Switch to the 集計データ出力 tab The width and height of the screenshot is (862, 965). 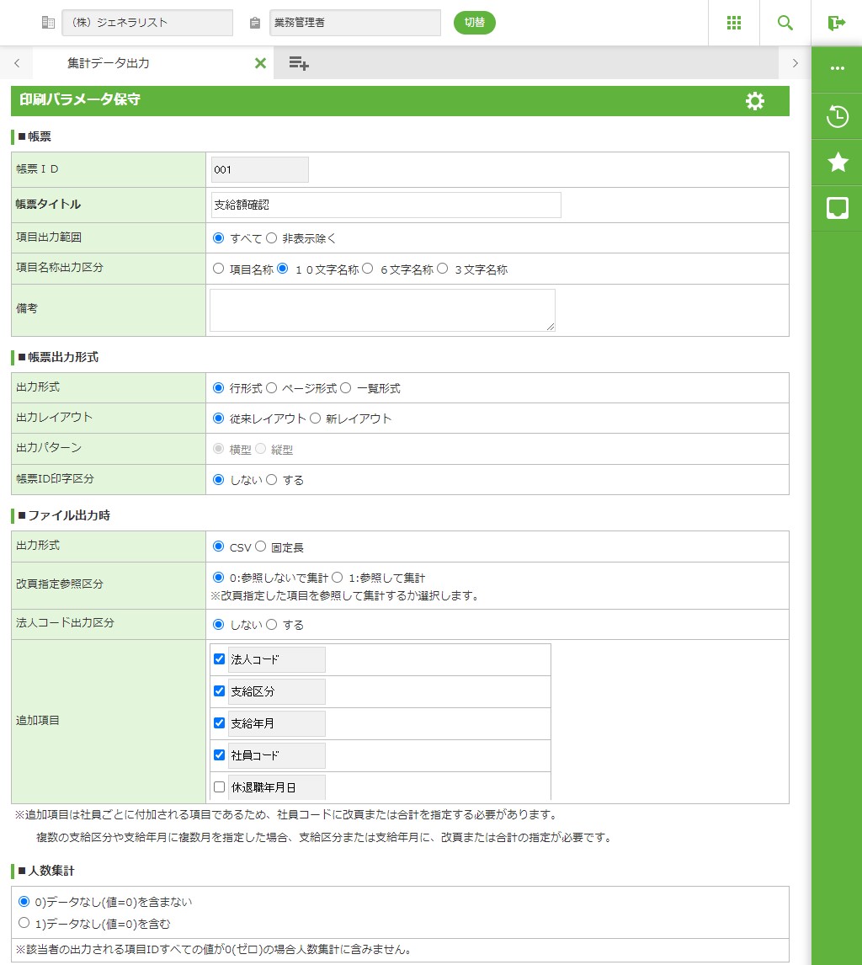[x=109, y=63]
